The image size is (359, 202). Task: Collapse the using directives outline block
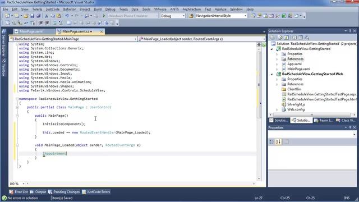click(17, 44)
